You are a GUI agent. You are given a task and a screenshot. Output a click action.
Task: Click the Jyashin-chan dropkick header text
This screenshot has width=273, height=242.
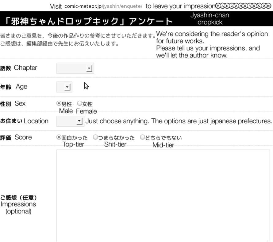point(210,19)
